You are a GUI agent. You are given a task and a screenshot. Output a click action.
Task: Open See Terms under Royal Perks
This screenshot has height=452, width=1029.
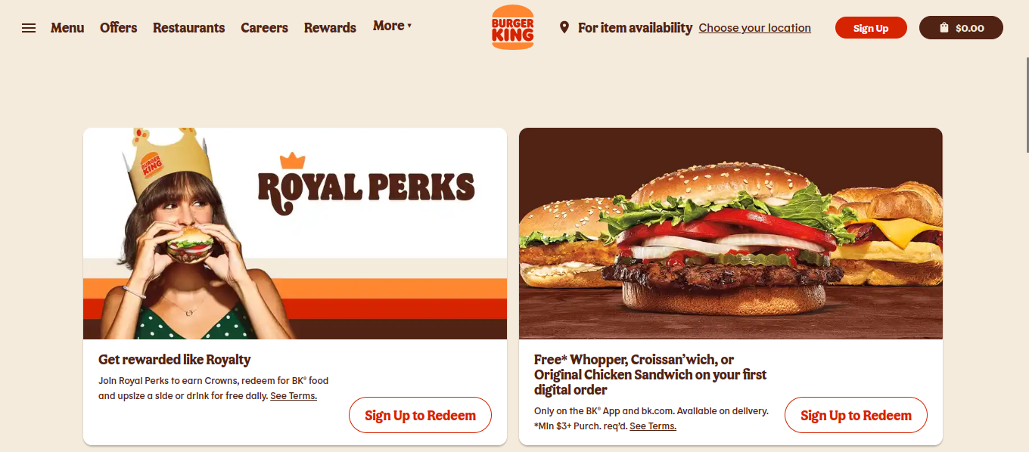(294, 396)
